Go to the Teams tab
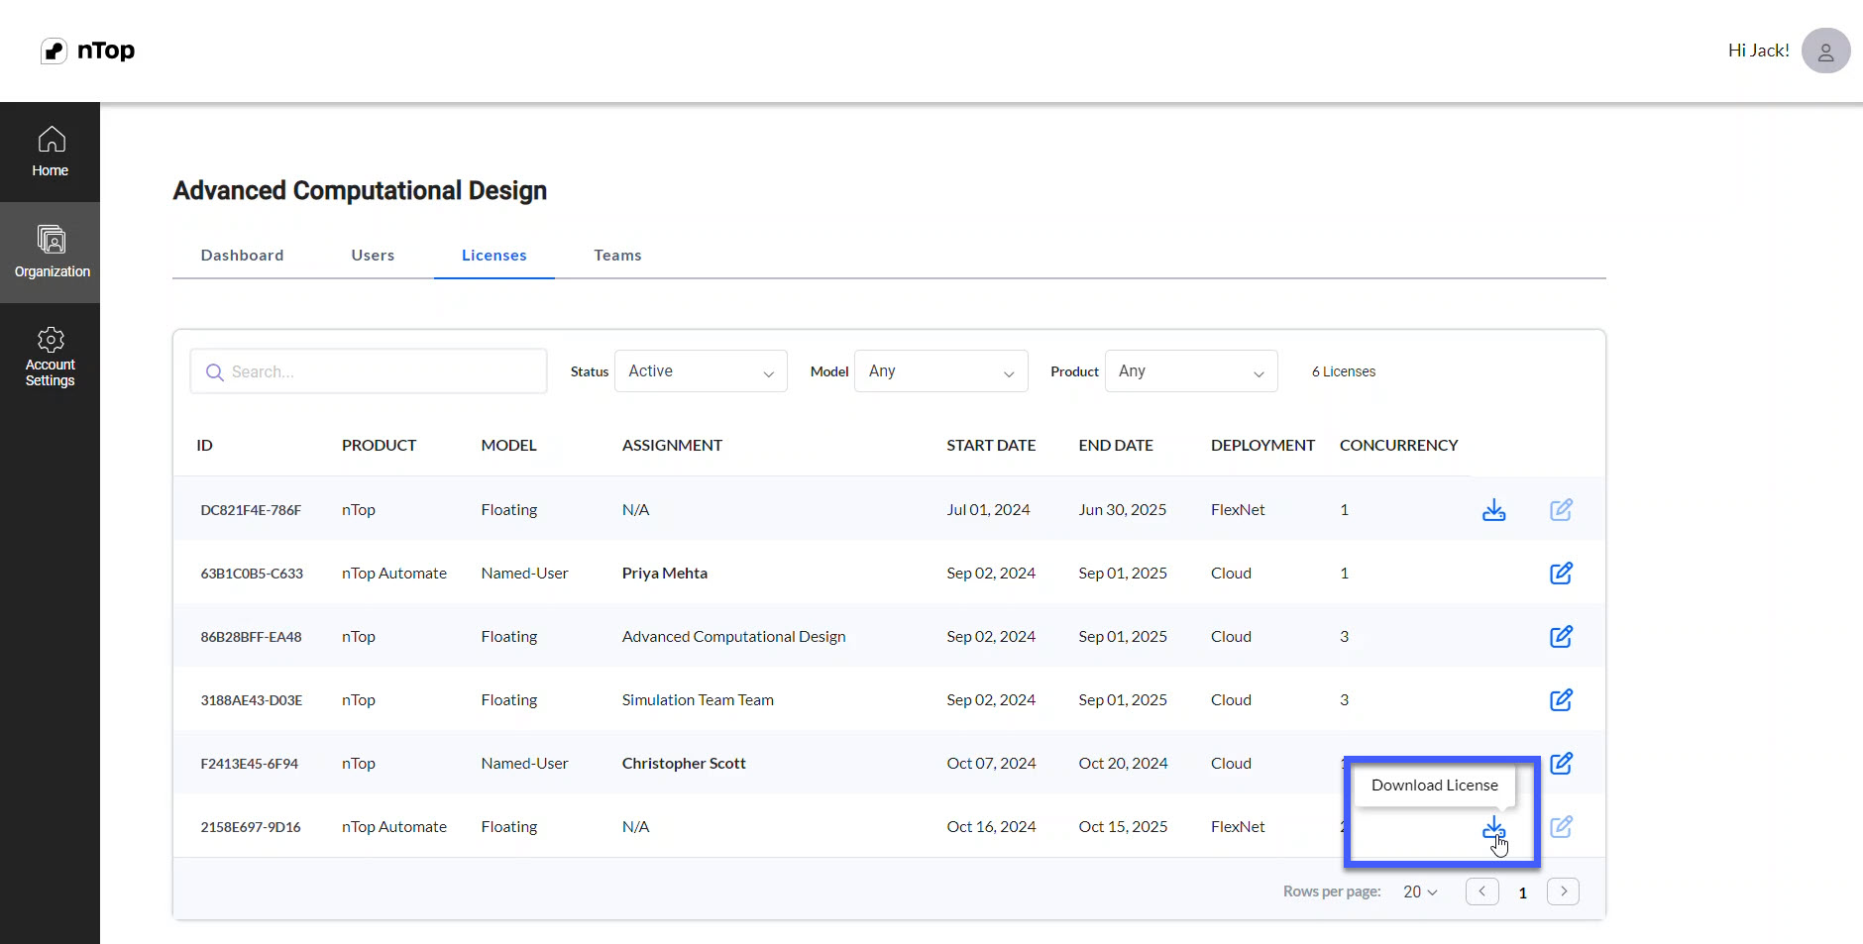The width and height of the screenshot is (1863, 944). pyautogui.click(x=617, y=256)
